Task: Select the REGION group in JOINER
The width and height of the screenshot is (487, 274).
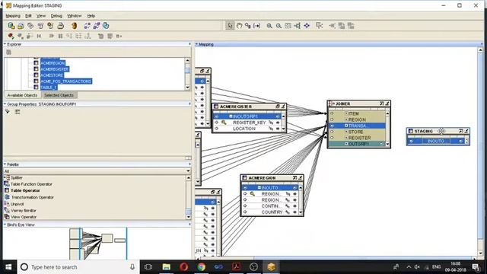Action: point(357,119)
